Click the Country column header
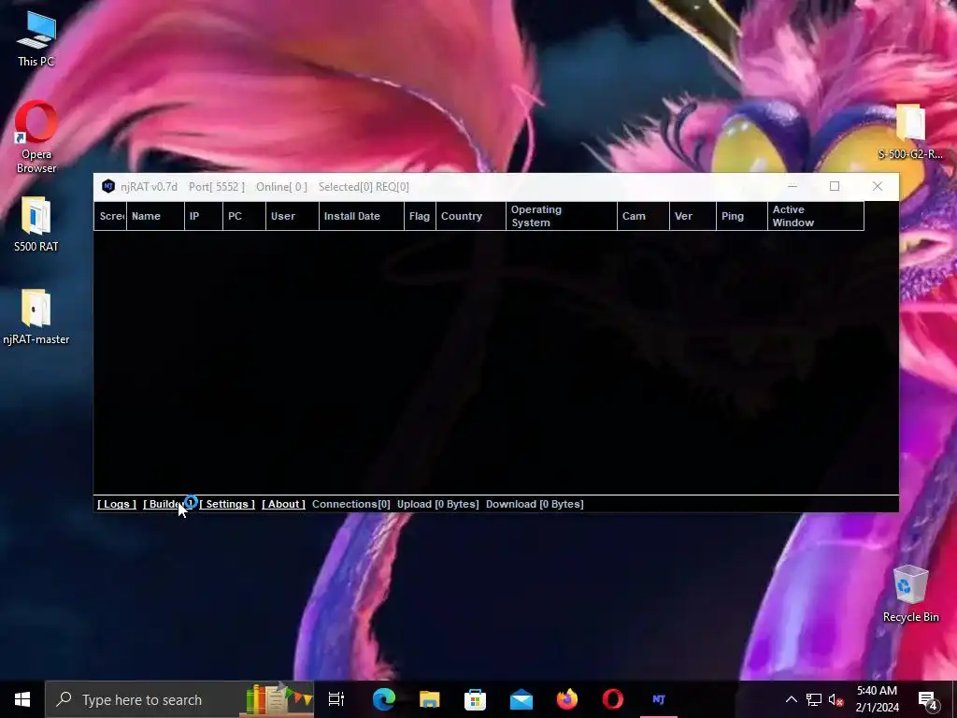The image size is (957, 718). click(471, 216)
